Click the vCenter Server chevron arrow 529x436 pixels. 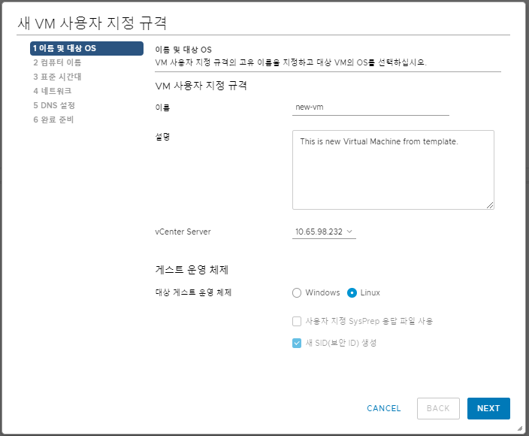click(349, 232)
